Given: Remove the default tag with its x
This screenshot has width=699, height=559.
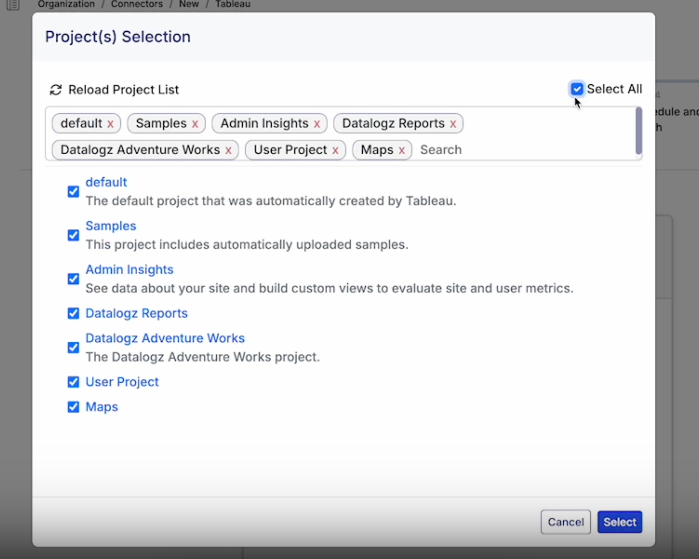Looking at the screenshot, I should pos(110,124).
